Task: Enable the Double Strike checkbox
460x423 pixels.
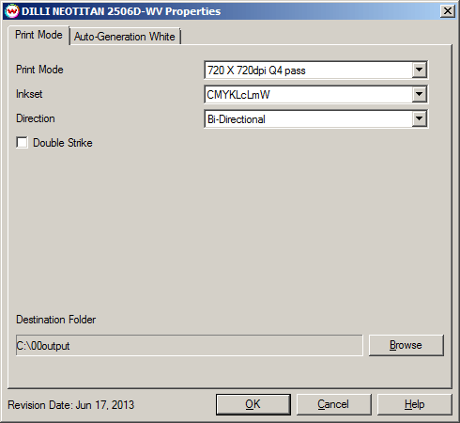Action: coord(22,143)
